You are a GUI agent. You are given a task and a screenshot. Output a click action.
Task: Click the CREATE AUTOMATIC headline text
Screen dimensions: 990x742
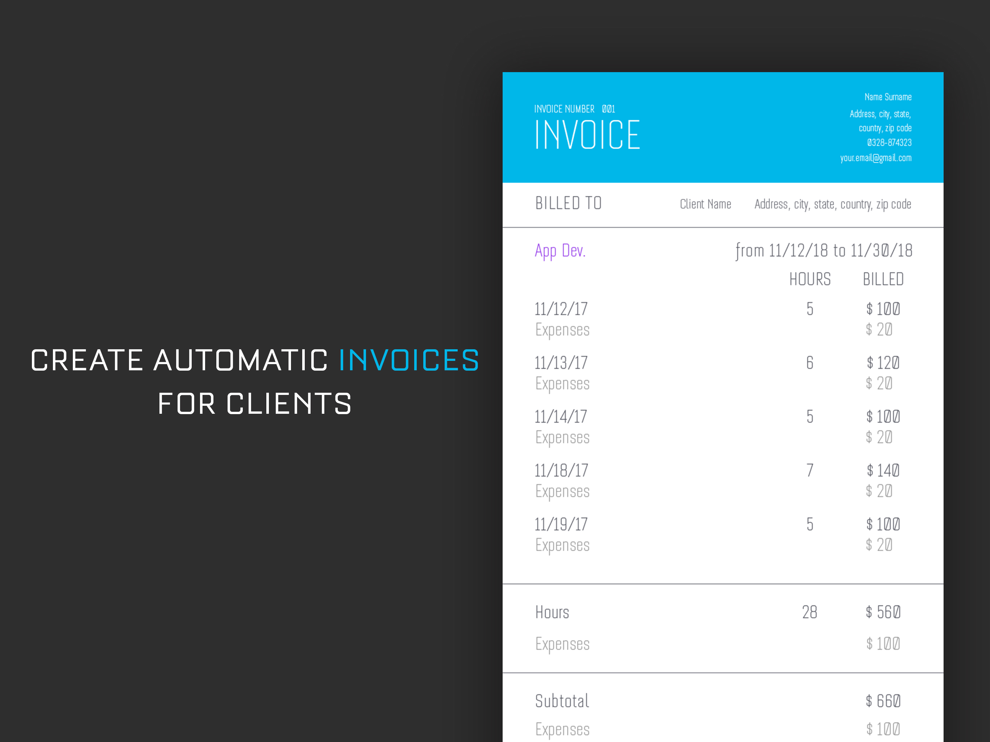(179, 360)
